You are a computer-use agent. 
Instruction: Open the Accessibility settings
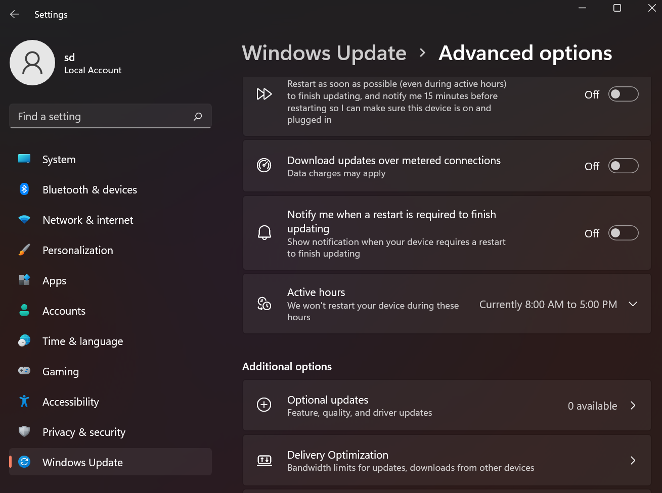110,402
